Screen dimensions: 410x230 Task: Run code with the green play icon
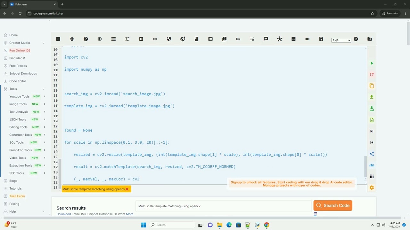tap(372, 63)
